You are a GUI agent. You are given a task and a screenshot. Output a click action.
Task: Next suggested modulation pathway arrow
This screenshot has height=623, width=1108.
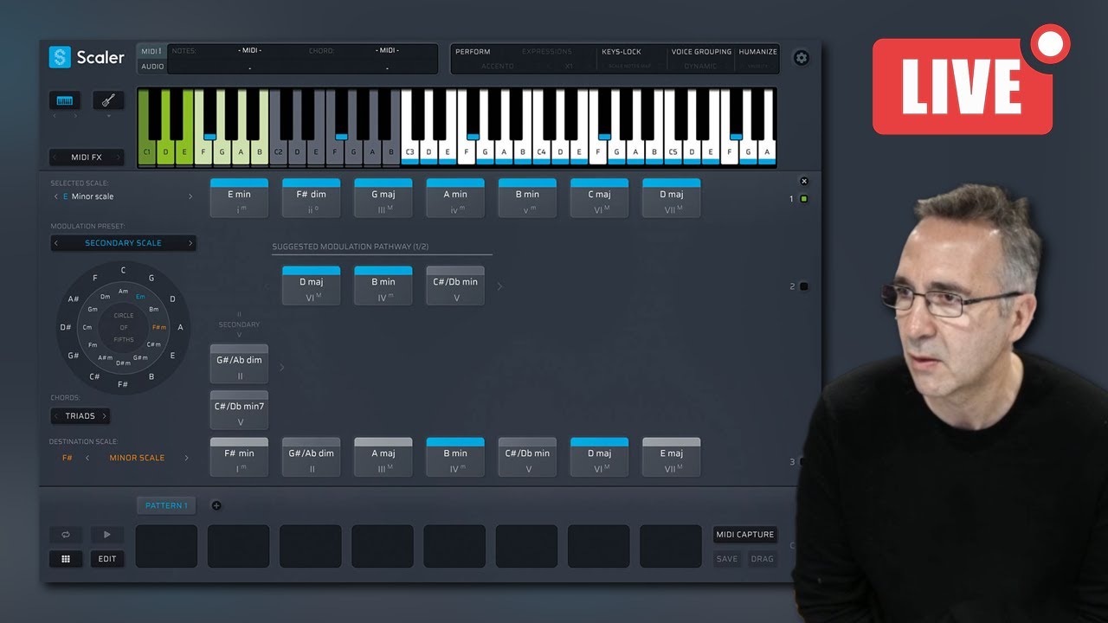(x=499, y=286)
